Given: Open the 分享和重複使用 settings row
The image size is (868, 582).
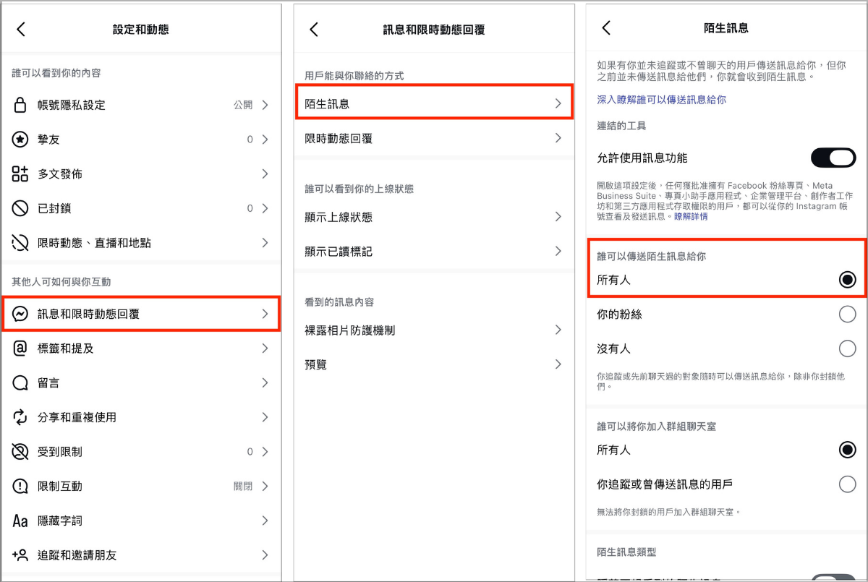Looking at the screenshot, I should pyautogui.click(x=142, y=417).
